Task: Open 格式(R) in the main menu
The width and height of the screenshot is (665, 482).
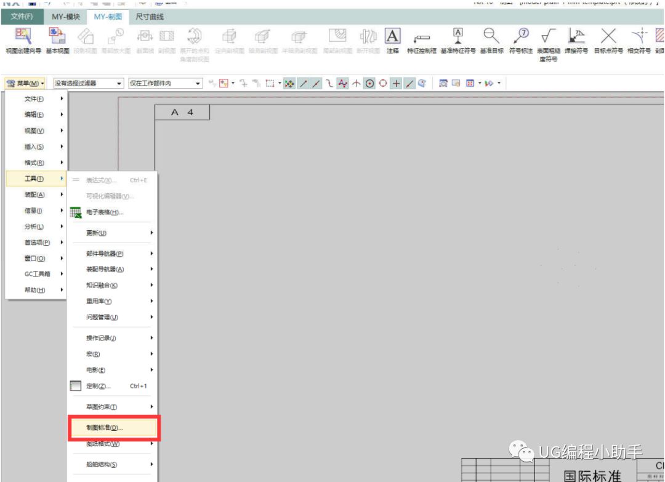Action: 36,163
